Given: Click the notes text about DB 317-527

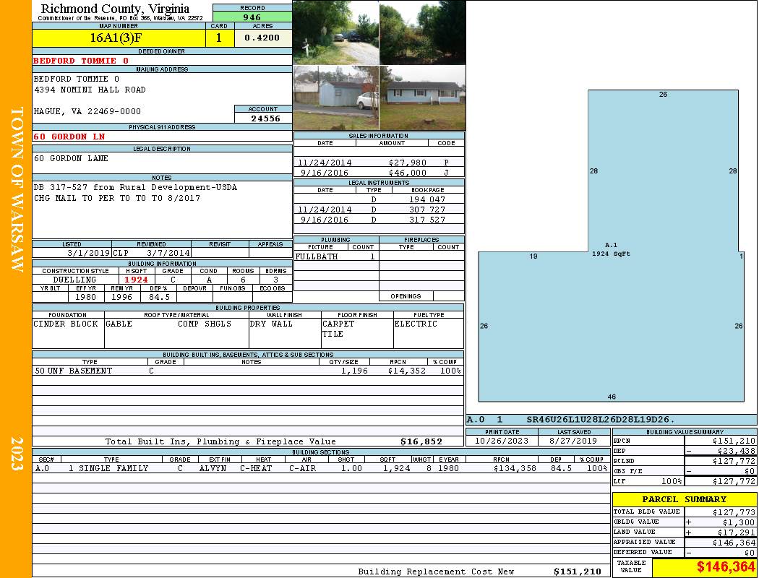Looking at the screenshot, I should pos(135,187).
